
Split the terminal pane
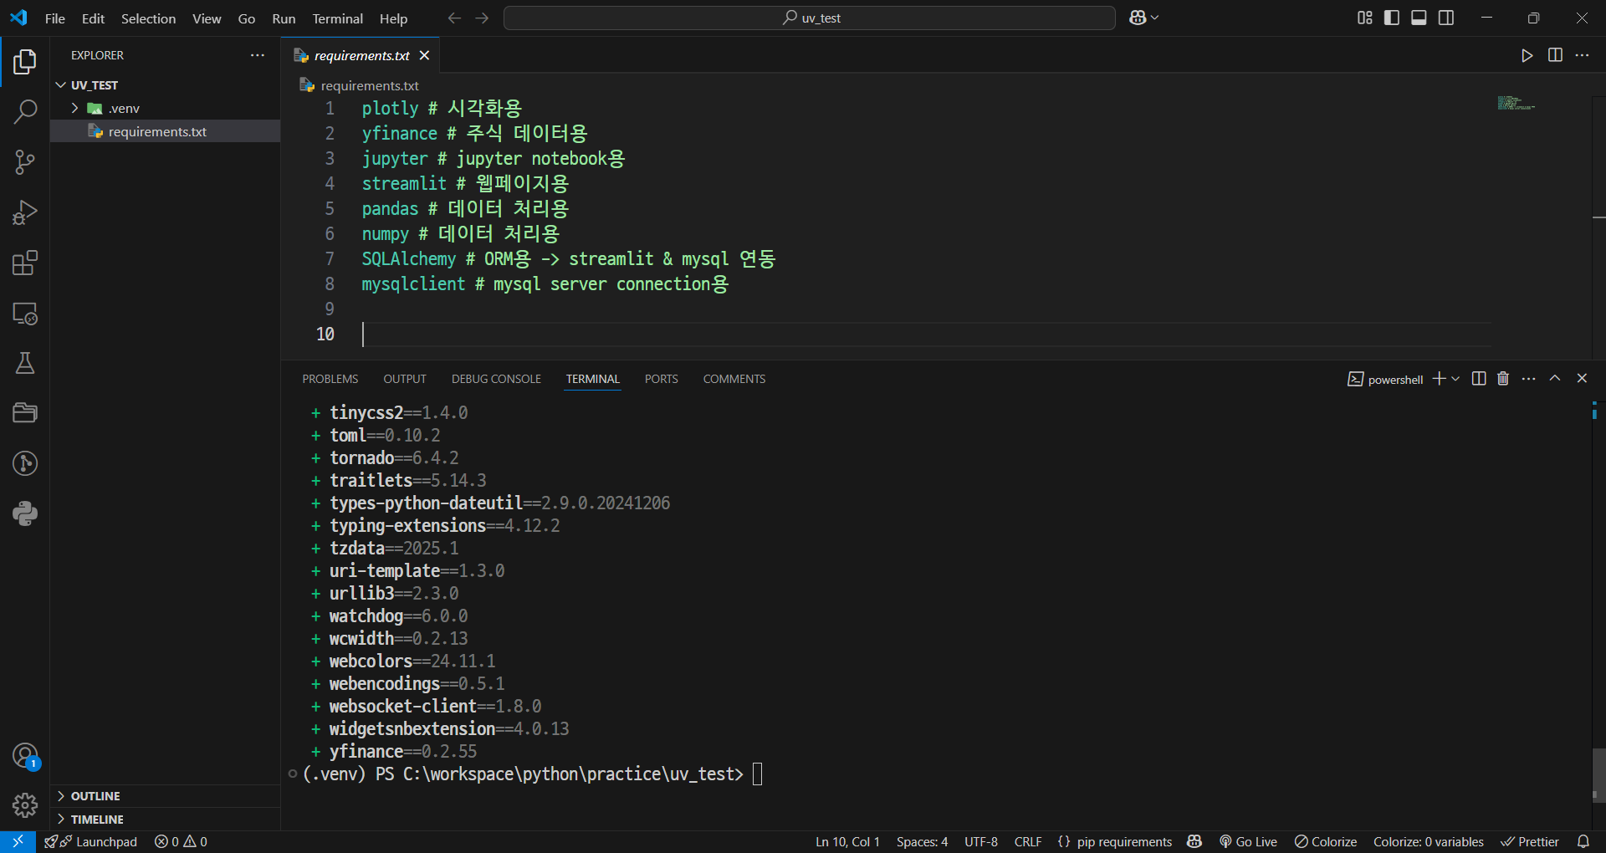pyautogui.click(x=1479, y=379)
